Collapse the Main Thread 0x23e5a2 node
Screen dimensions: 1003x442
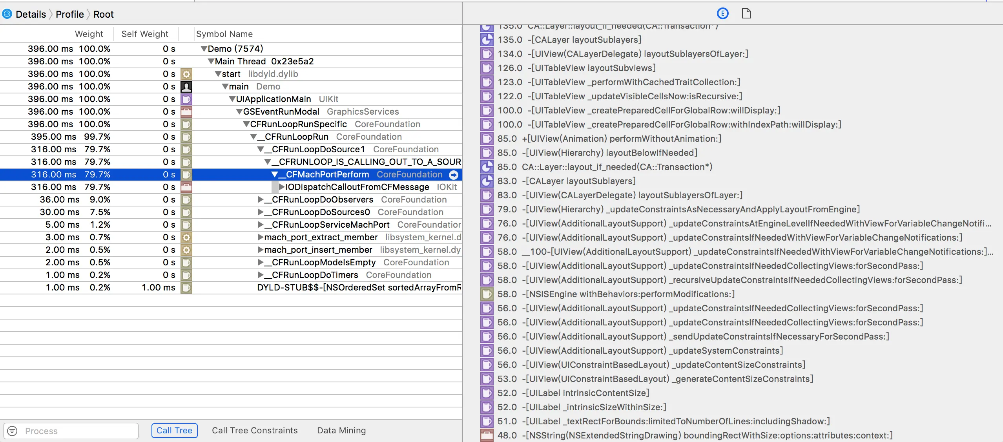(x=211, y=62)
